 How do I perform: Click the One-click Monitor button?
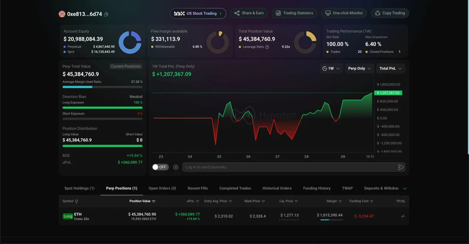pyautogui.click(x=344, y=13)
